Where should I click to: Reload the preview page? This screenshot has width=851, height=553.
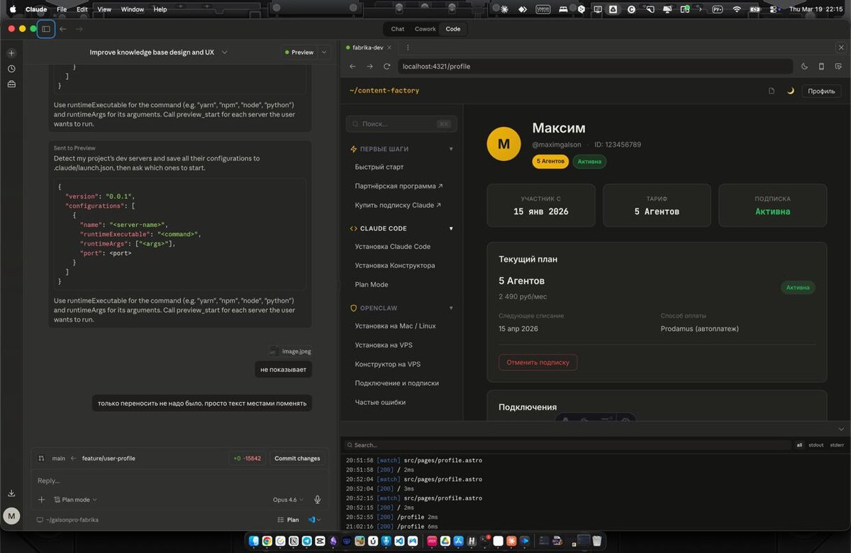(386, 67)
